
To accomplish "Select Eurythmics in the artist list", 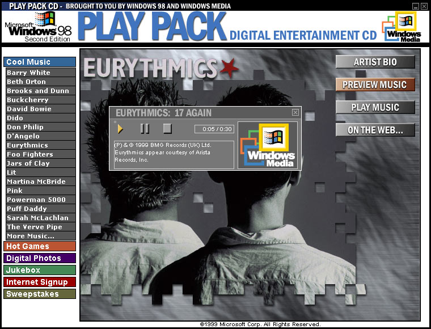I will coord(41,145).
